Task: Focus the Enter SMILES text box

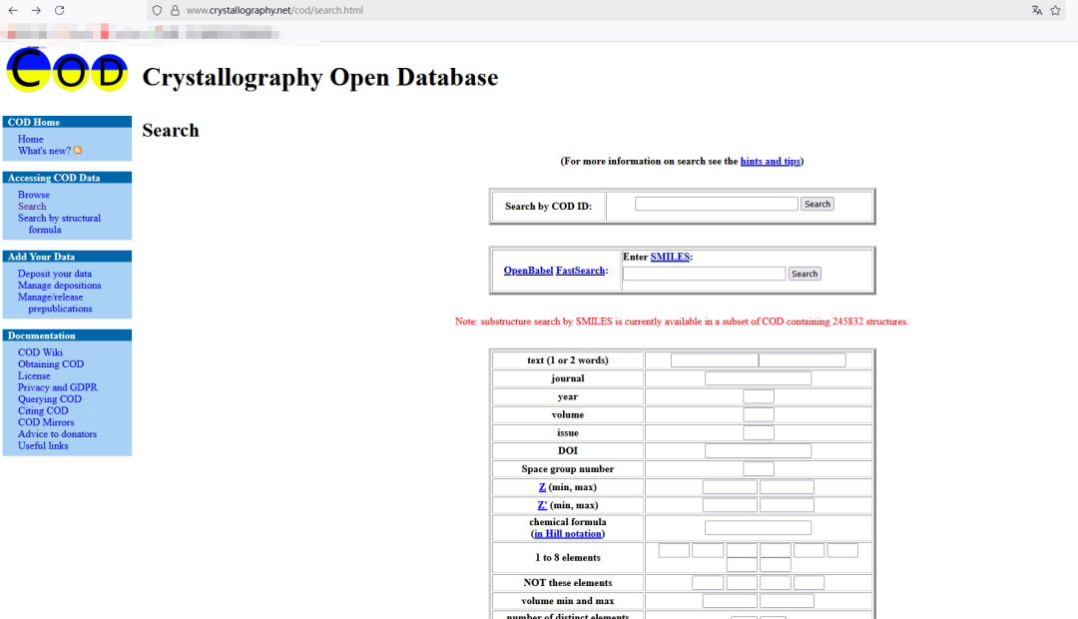Action: point(704,274)
